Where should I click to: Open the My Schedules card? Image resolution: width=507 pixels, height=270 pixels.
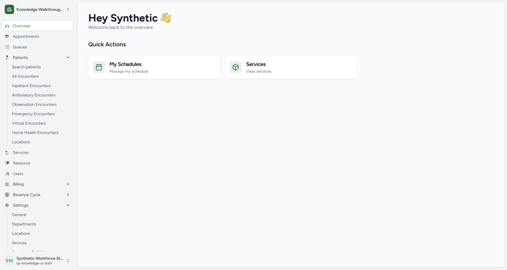[154, 67]
